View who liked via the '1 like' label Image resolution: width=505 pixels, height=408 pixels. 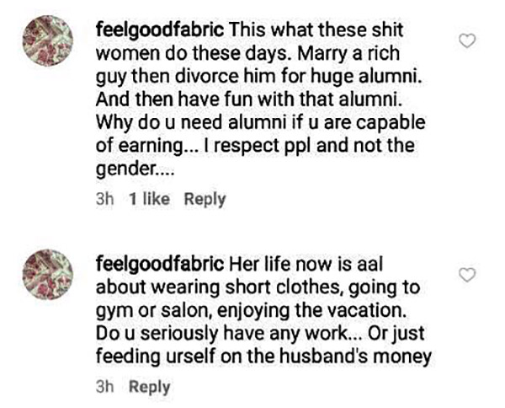coord(149,199)
